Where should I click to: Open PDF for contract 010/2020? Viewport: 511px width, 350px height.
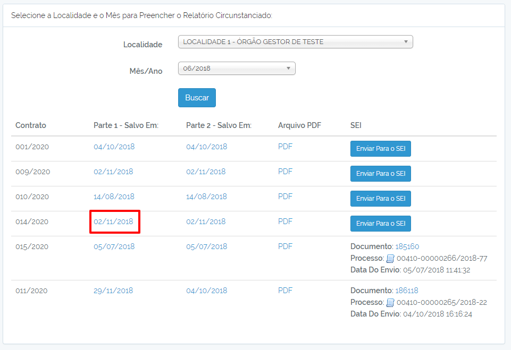pyautogui.click(x=285, y=197)
